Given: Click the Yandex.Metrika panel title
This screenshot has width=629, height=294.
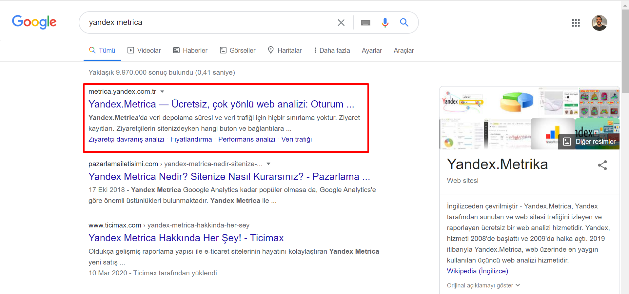Looking at the screenshot, I should 497,164.
